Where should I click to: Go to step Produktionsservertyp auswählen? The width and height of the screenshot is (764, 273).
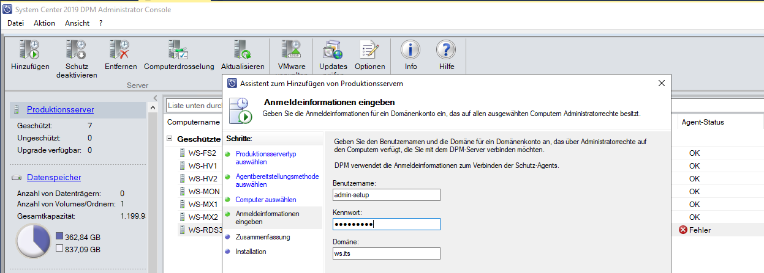266,158
